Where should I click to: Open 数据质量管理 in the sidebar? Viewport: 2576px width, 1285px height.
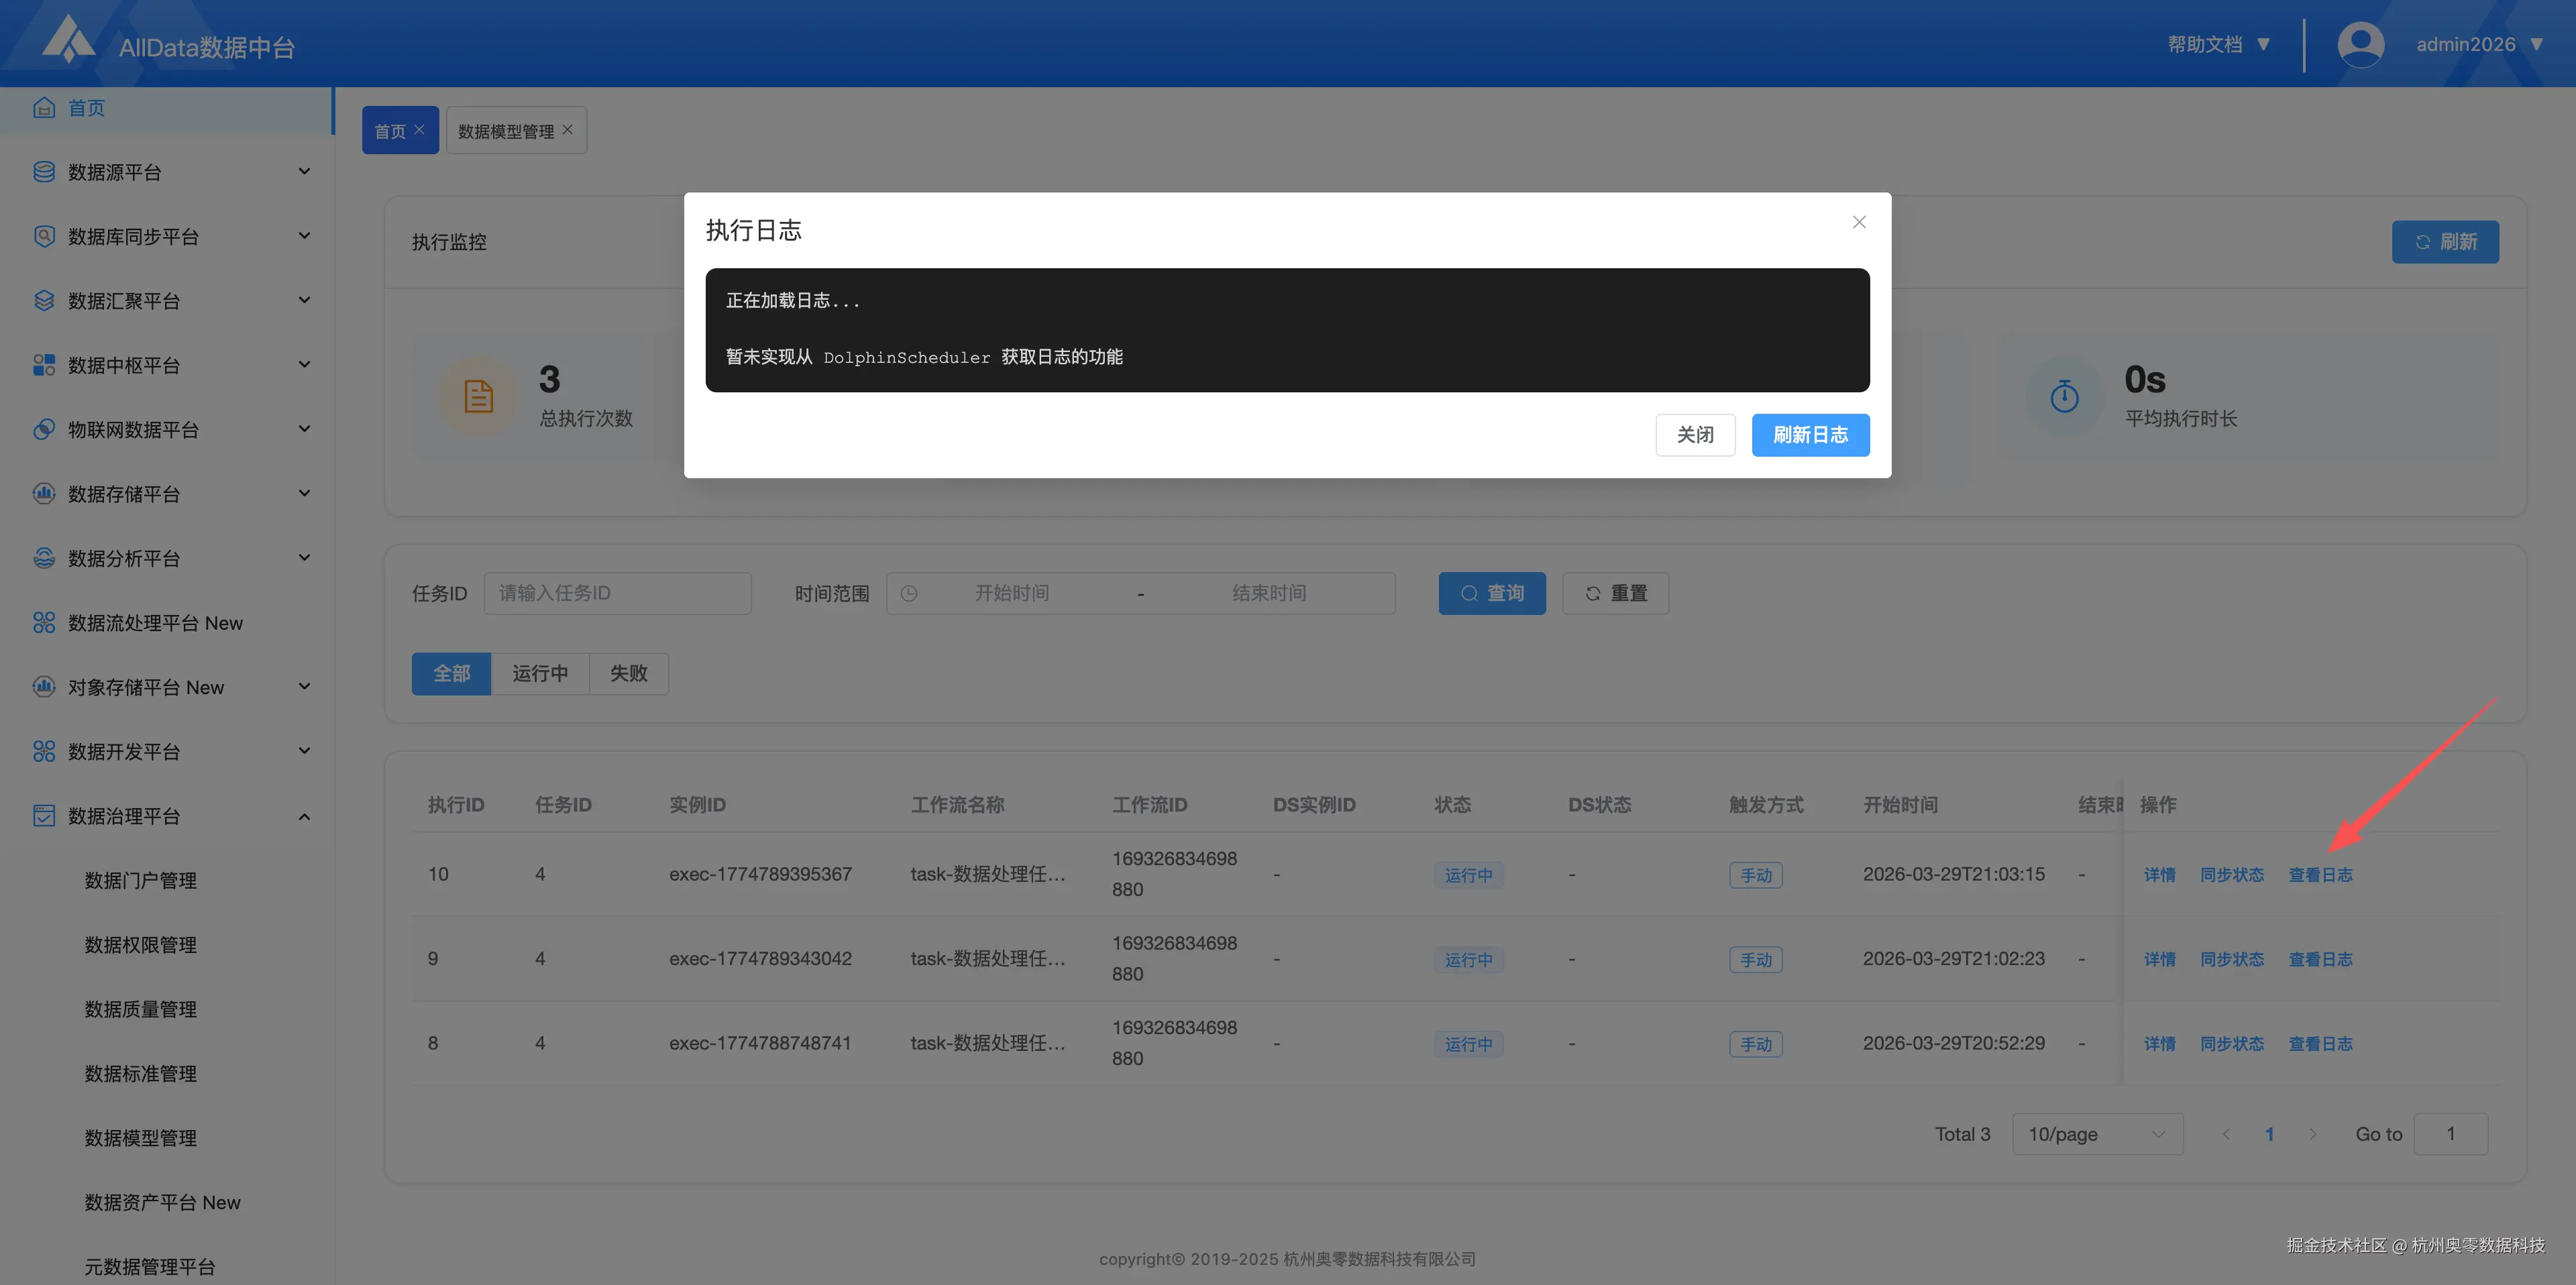[x=140, y=1009]
